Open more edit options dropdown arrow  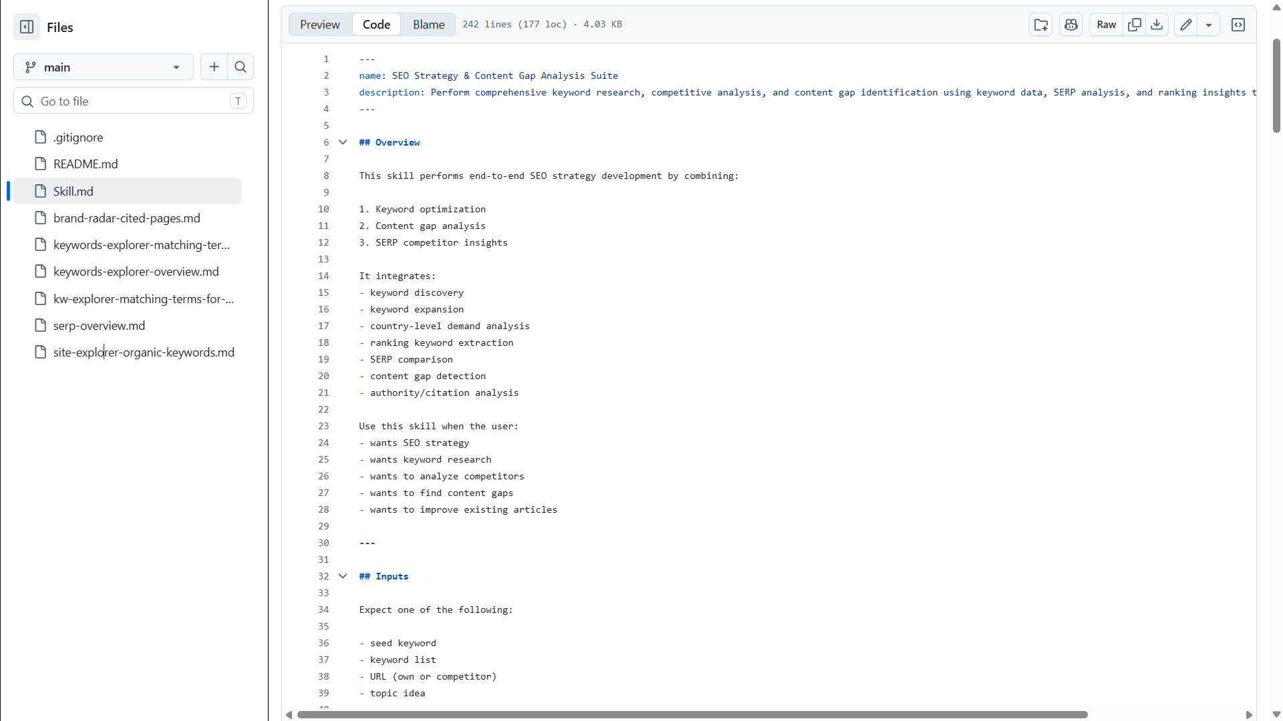[x=1208, y=25]
